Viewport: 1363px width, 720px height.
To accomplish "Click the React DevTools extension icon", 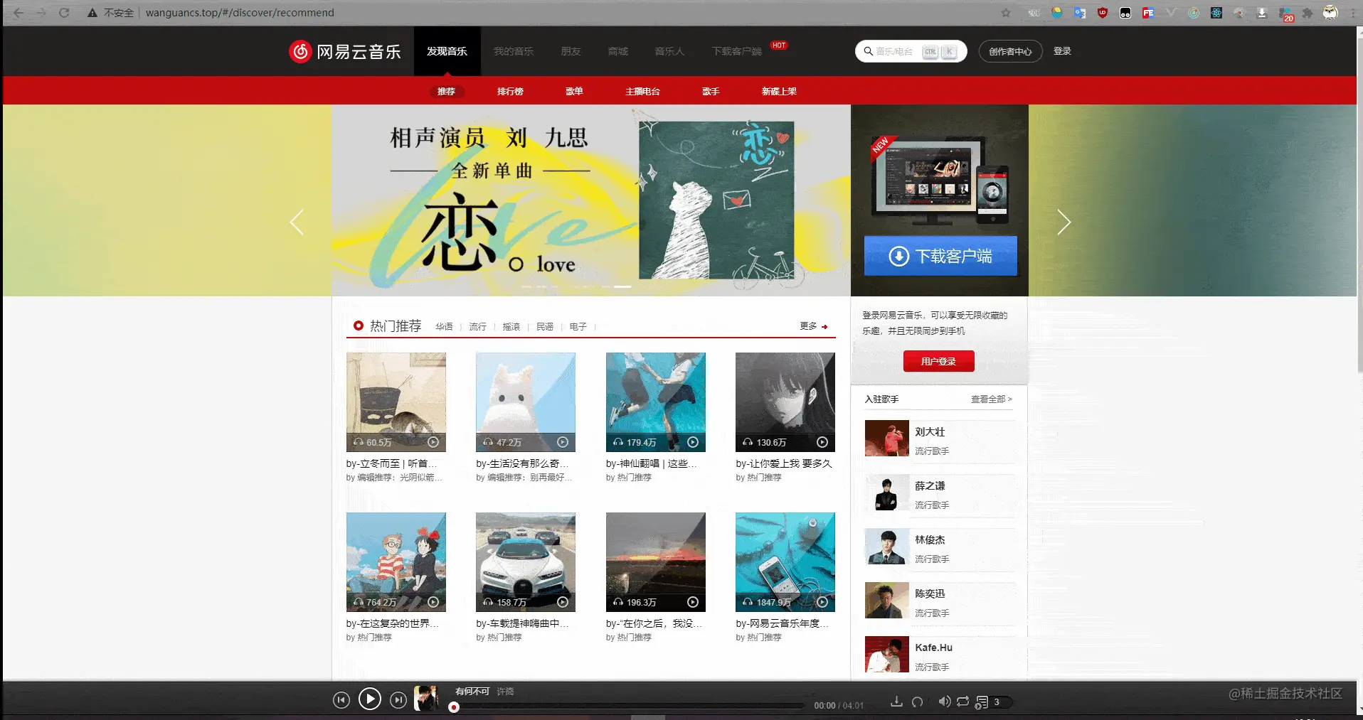I will [x=1216, y=13].
